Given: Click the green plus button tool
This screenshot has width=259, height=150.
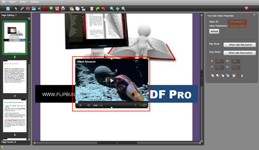Looking at the screenshot, I should [x=51, y=8].
